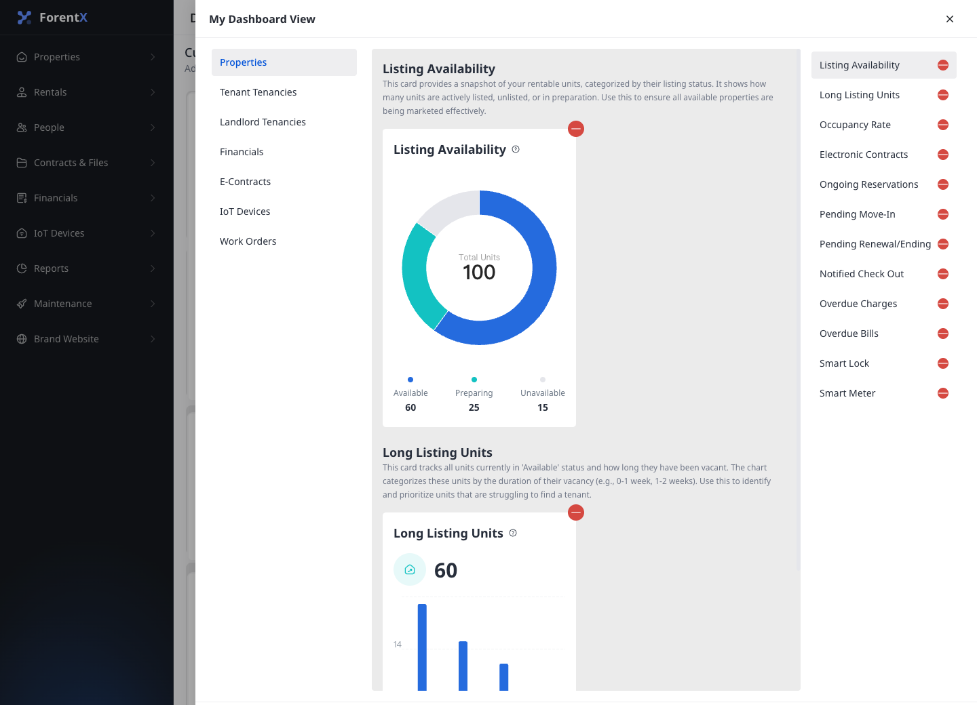Click the Properties sidebar icon
977x705 pixels.
(x=22, y=57)
